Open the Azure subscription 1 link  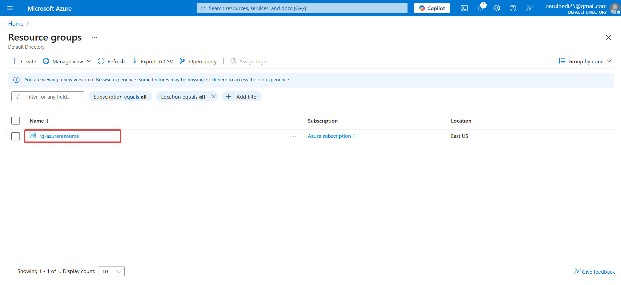tap(331, 136)
